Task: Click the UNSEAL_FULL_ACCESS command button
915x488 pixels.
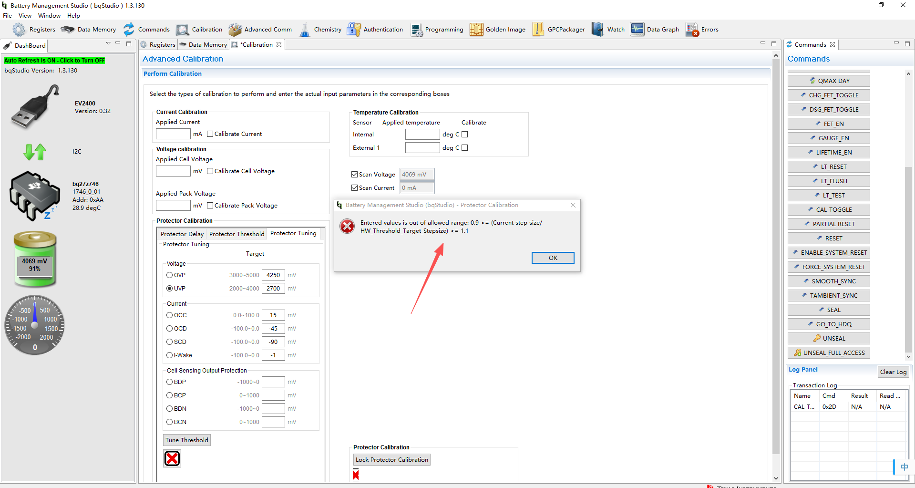Action: point(829,353)
